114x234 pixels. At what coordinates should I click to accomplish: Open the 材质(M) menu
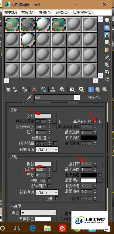28,13
